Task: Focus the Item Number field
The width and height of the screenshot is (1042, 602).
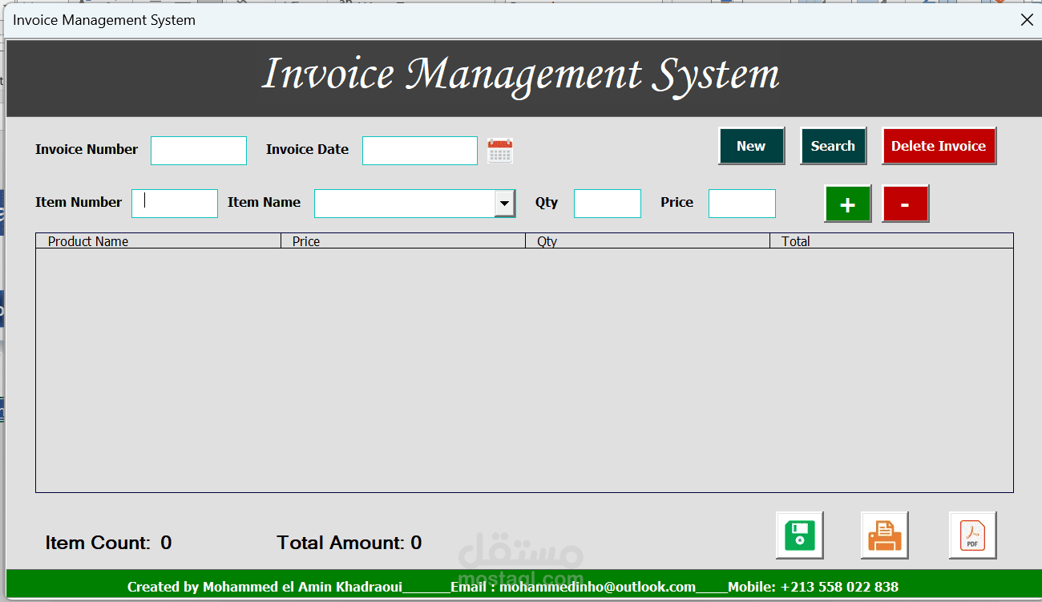Action: 175,204
